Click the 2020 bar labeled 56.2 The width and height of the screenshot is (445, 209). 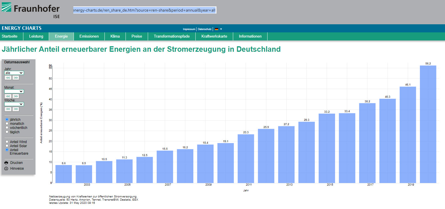[x=428, y=124]
